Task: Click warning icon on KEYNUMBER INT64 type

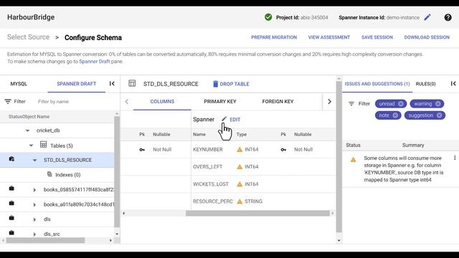Action: 240,150
